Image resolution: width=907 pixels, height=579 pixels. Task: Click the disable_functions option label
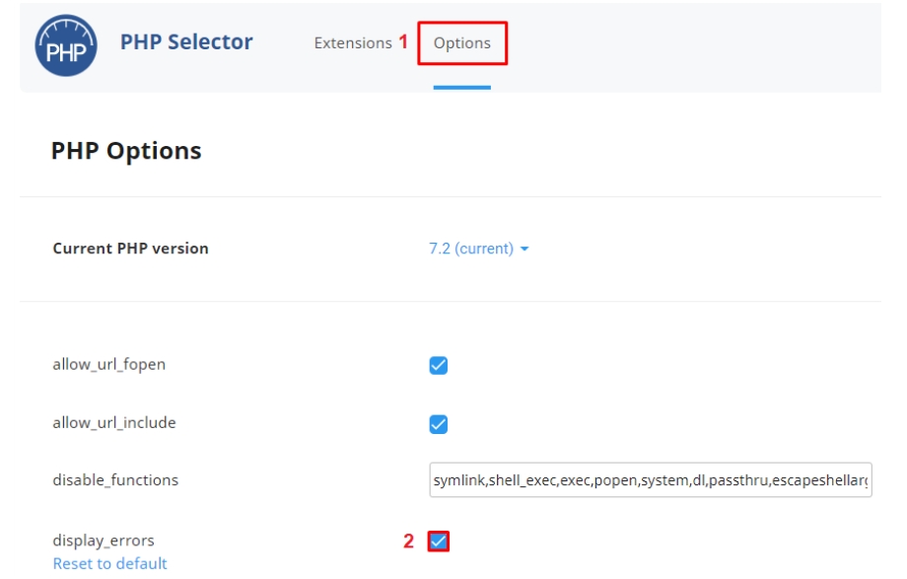click(x=115, y=481)
